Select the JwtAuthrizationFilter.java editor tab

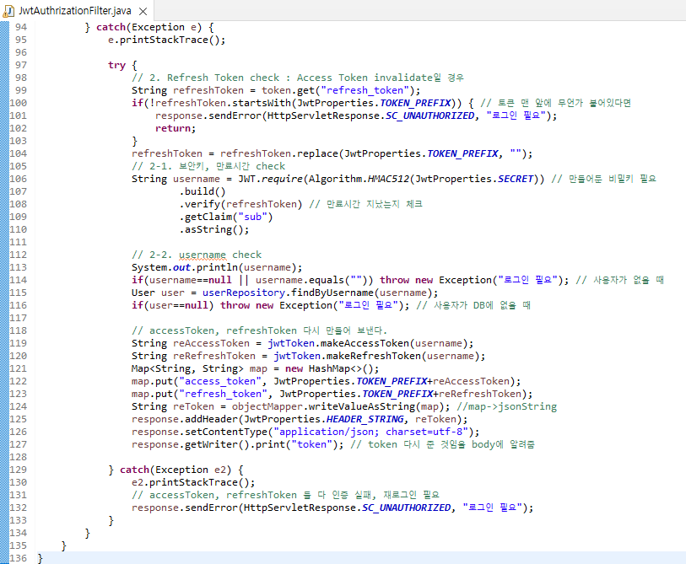coord(75,11)
